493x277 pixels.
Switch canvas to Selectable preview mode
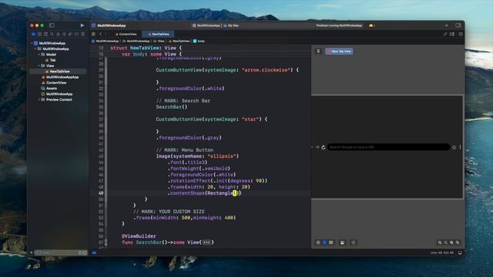(324, 242)
